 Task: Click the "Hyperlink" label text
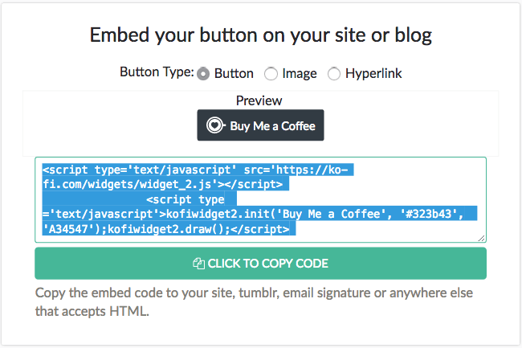(373, 74)
